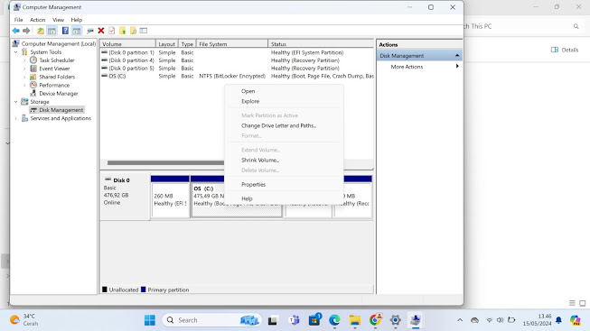The height and width of the screenshot is (331, 590).
Task: Sort by the Layout column header
Action: (x=166, y=44)
